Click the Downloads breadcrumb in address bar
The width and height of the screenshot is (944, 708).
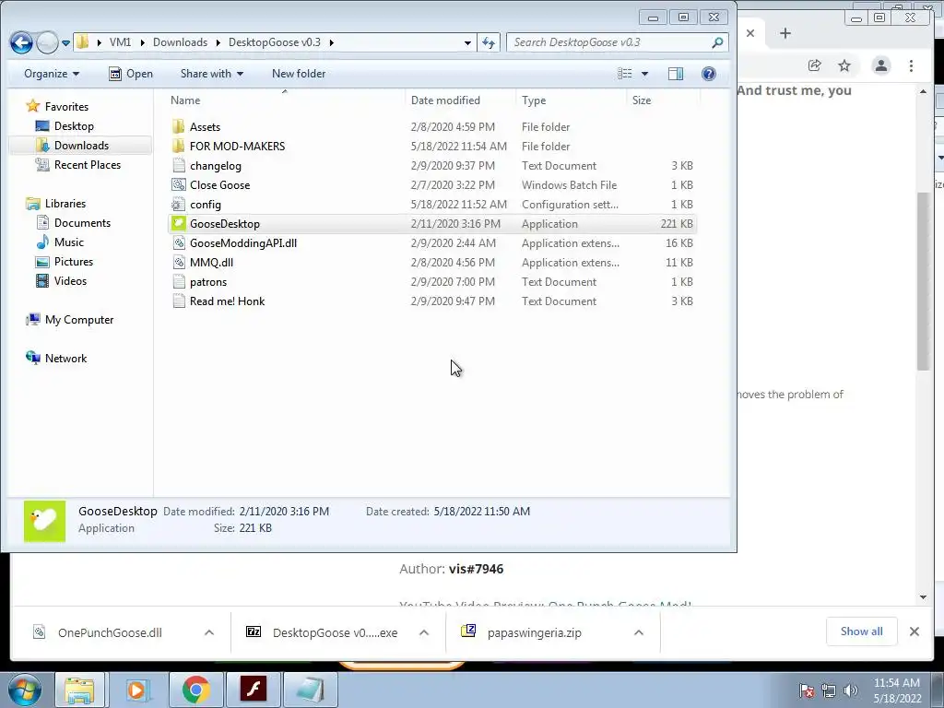tap(180, 42)
